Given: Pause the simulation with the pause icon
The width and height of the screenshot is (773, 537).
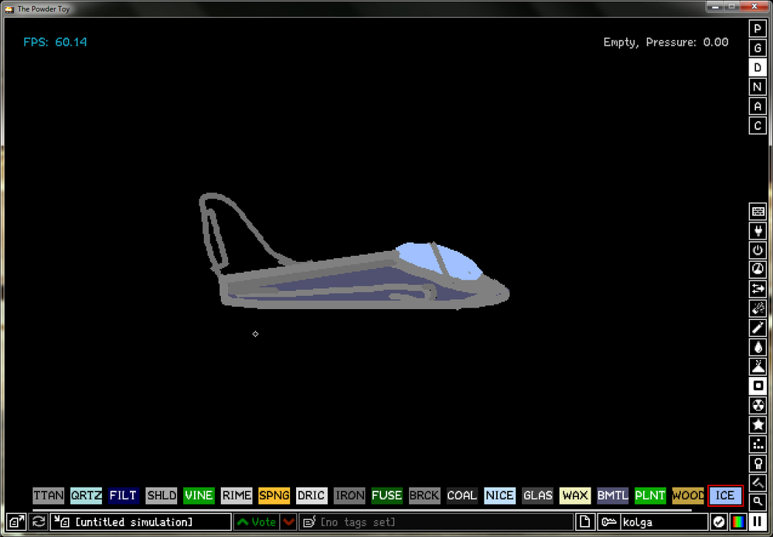Looking at the screenshot, I should coord(758,522).
